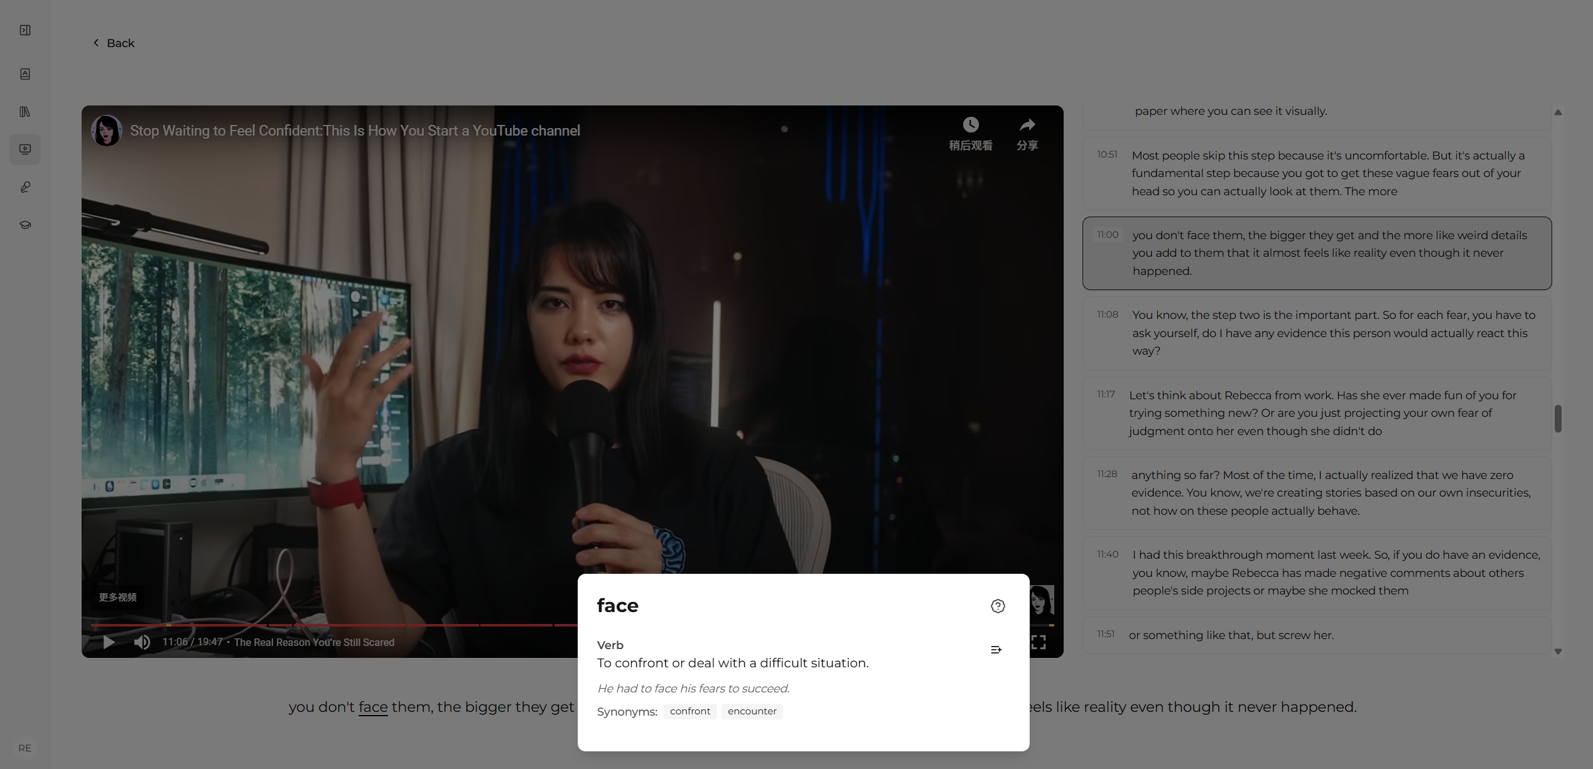Expand the 更多视频 (more videos) overlay
Screen dimensions: 1593x769
(x=117, y=597)
